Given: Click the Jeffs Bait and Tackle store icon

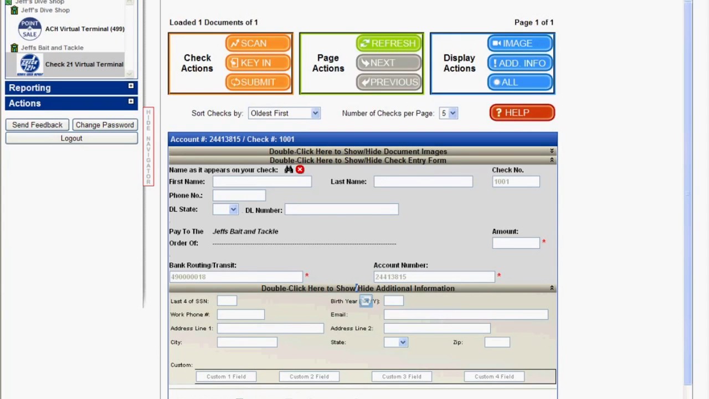Looking at the screenshot, I should coord(14,48).
